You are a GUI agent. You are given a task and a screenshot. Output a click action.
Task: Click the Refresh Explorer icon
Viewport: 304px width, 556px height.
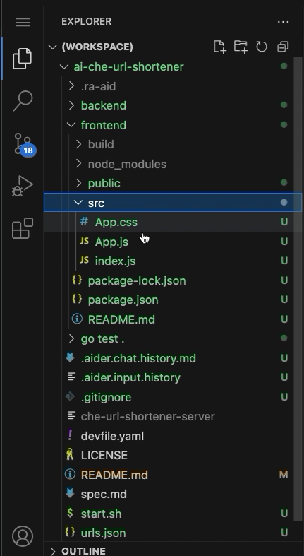262,47
